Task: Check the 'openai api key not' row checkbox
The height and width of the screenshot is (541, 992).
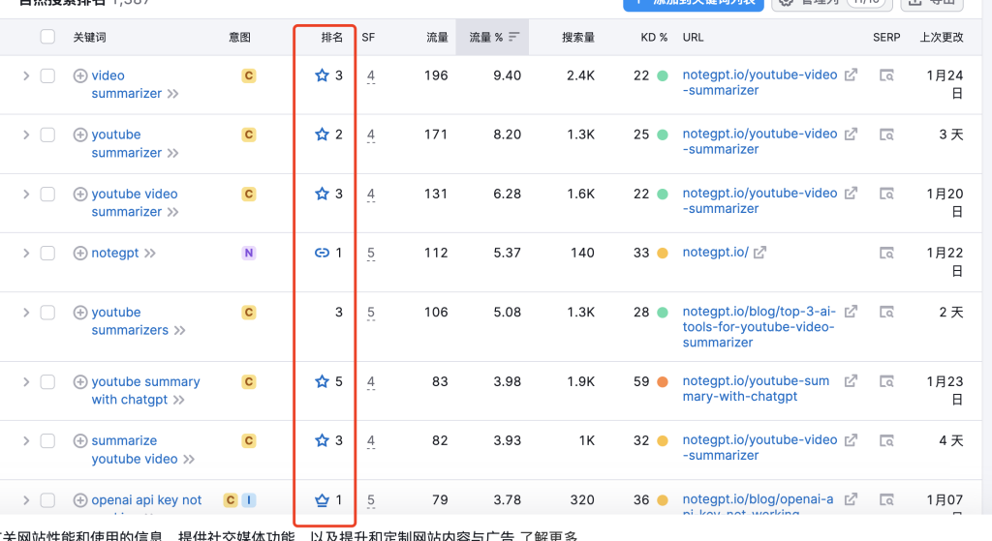Action: [47, 500]
